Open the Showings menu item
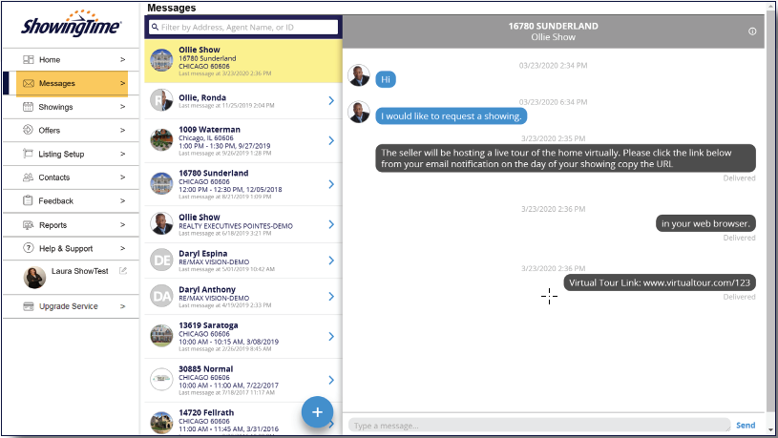Screen dimensions: 778x438 (x=55, y=107)
